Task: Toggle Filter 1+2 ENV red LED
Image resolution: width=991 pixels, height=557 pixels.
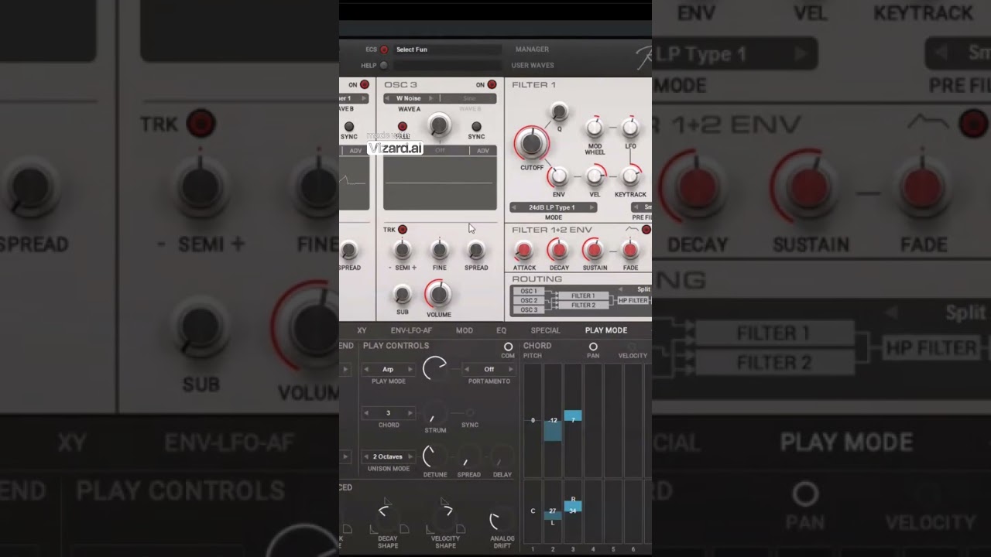Action: pos(646,230)
